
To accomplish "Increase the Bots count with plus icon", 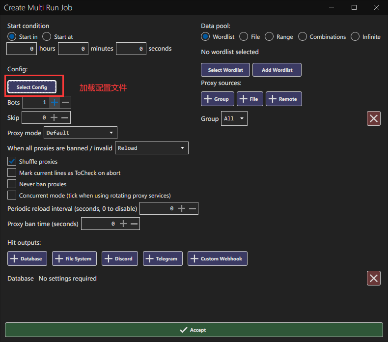I will click(x=54, y=102).
